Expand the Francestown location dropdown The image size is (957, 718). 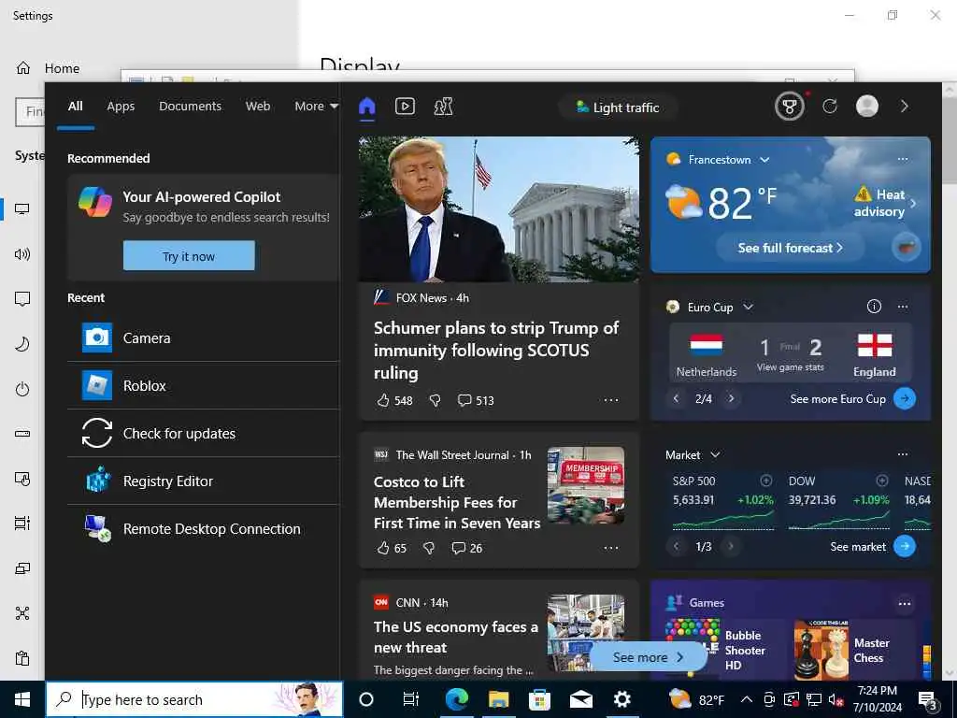tap(764, 160)
